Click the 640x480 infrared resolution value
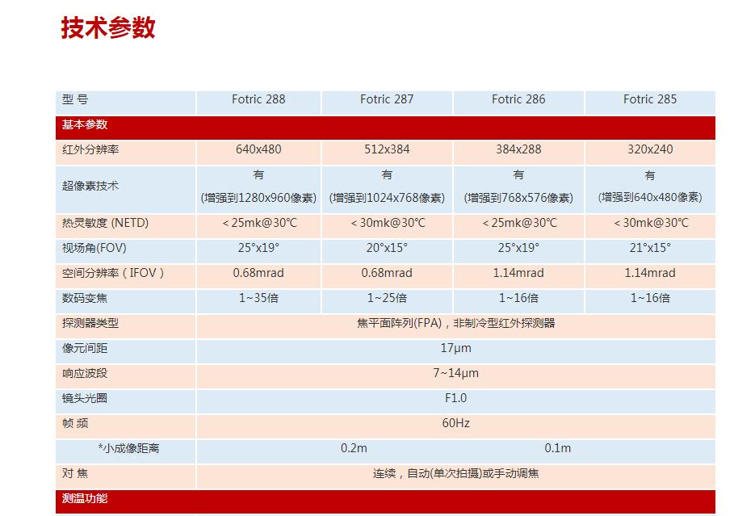The image size is (755, 516). pyautogui.click(x=258, y=149)
